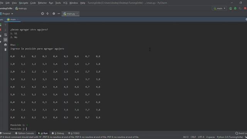Image resolution: width=247 pixels, height=139 pixels.
Task: Click the locate/scroll from source target icon
Action: [x=42, y=14]
